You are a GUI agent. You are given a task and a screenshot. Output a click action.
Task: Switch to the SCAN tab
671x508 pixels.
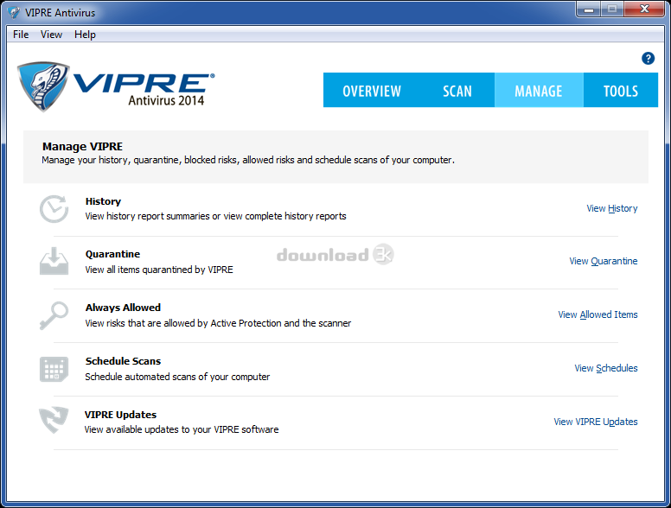pyautogui.click(x=457, y=90)
